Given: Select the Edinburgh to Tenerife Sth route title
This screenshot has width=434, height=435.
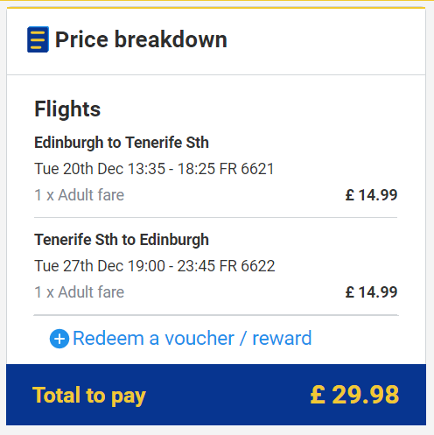Looking at the screenshot, I should click(x=122, y=143).
